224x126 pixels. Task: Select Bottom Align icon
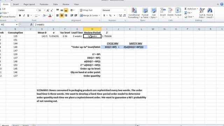66,10
